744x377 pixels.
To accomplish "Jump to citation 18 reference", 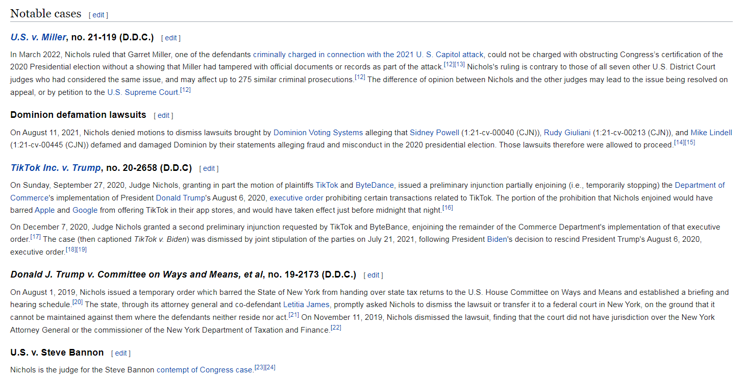I will pos(71,250).
